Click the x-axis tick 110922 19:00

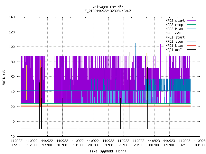click(x=78, y=143)
